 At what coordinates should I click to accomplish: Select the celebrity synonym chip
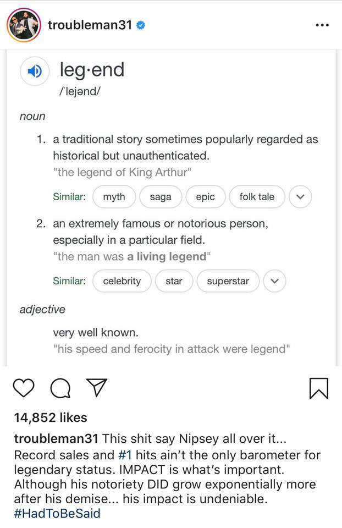(x=122, y=281)
